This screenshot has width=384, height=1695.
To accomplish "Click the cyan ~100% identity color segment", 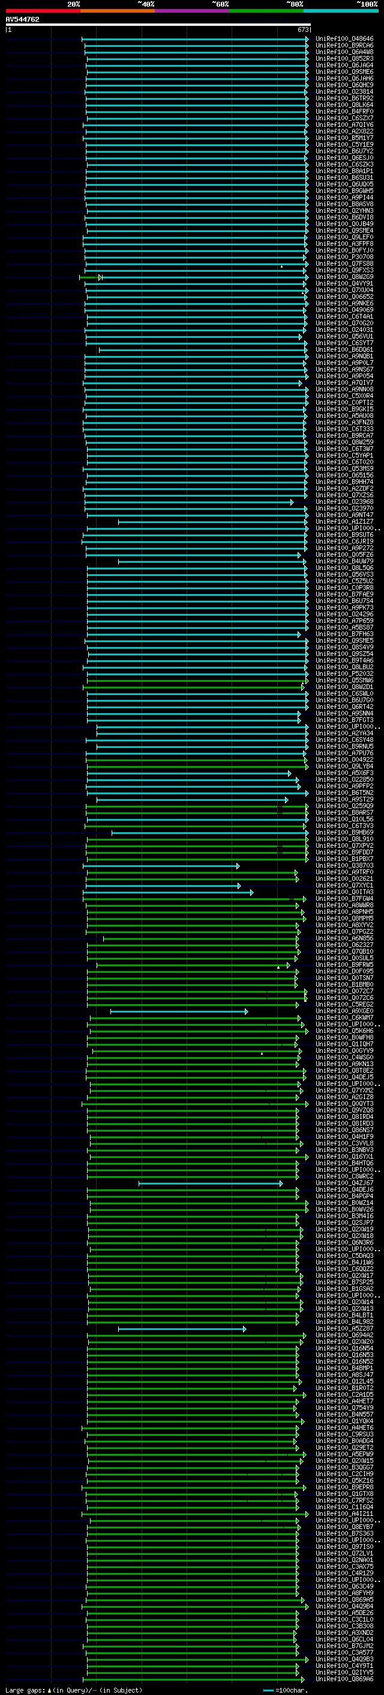I will 341,11.
